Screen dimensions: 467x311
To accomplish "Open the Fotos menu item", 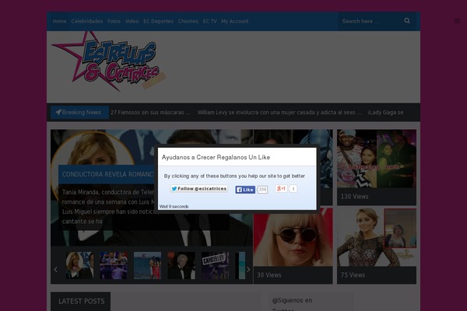I will coord(114,22).
